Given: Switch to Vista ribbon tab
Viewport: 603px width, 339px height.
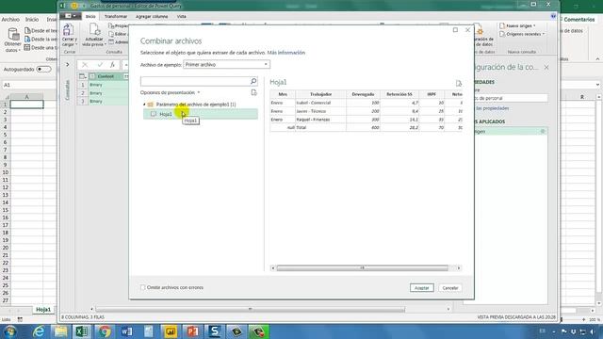Looking at the screenshot, I should click(x=182, y=17).
